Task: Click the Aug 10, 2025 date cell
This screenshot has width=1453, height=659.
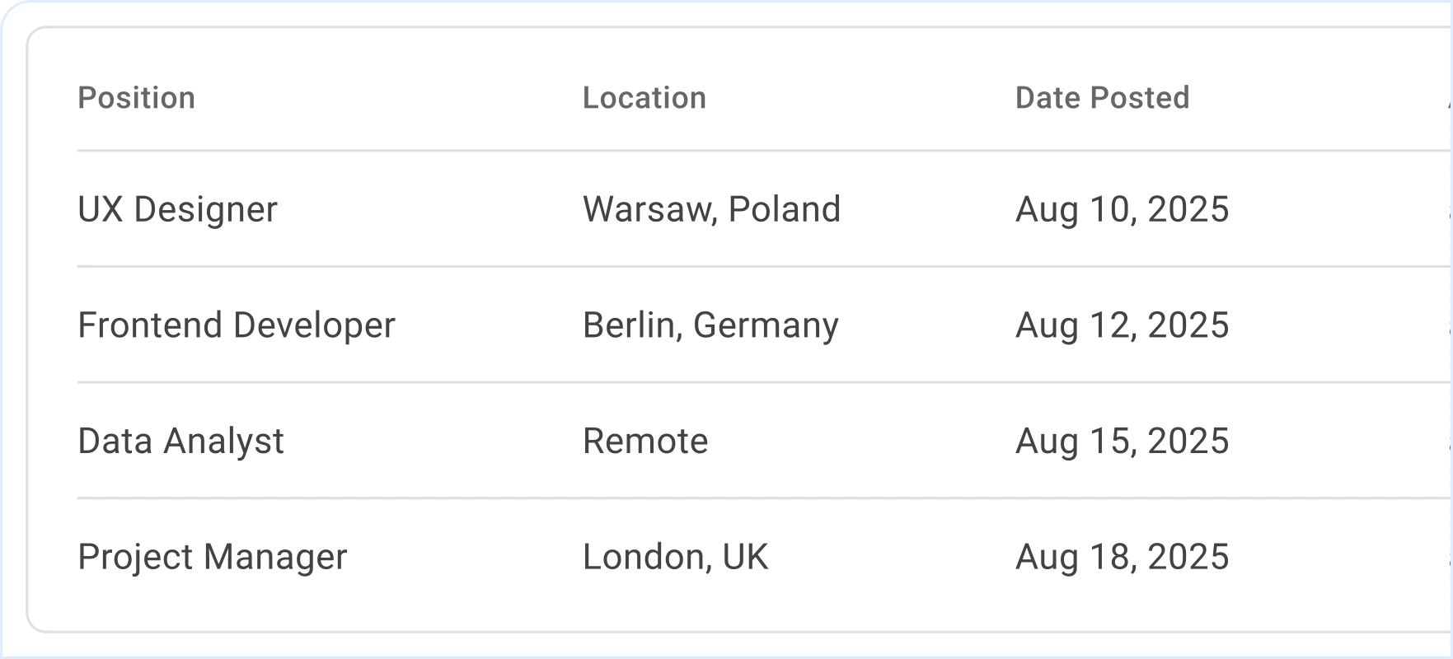Action: tap(1122, 209)
